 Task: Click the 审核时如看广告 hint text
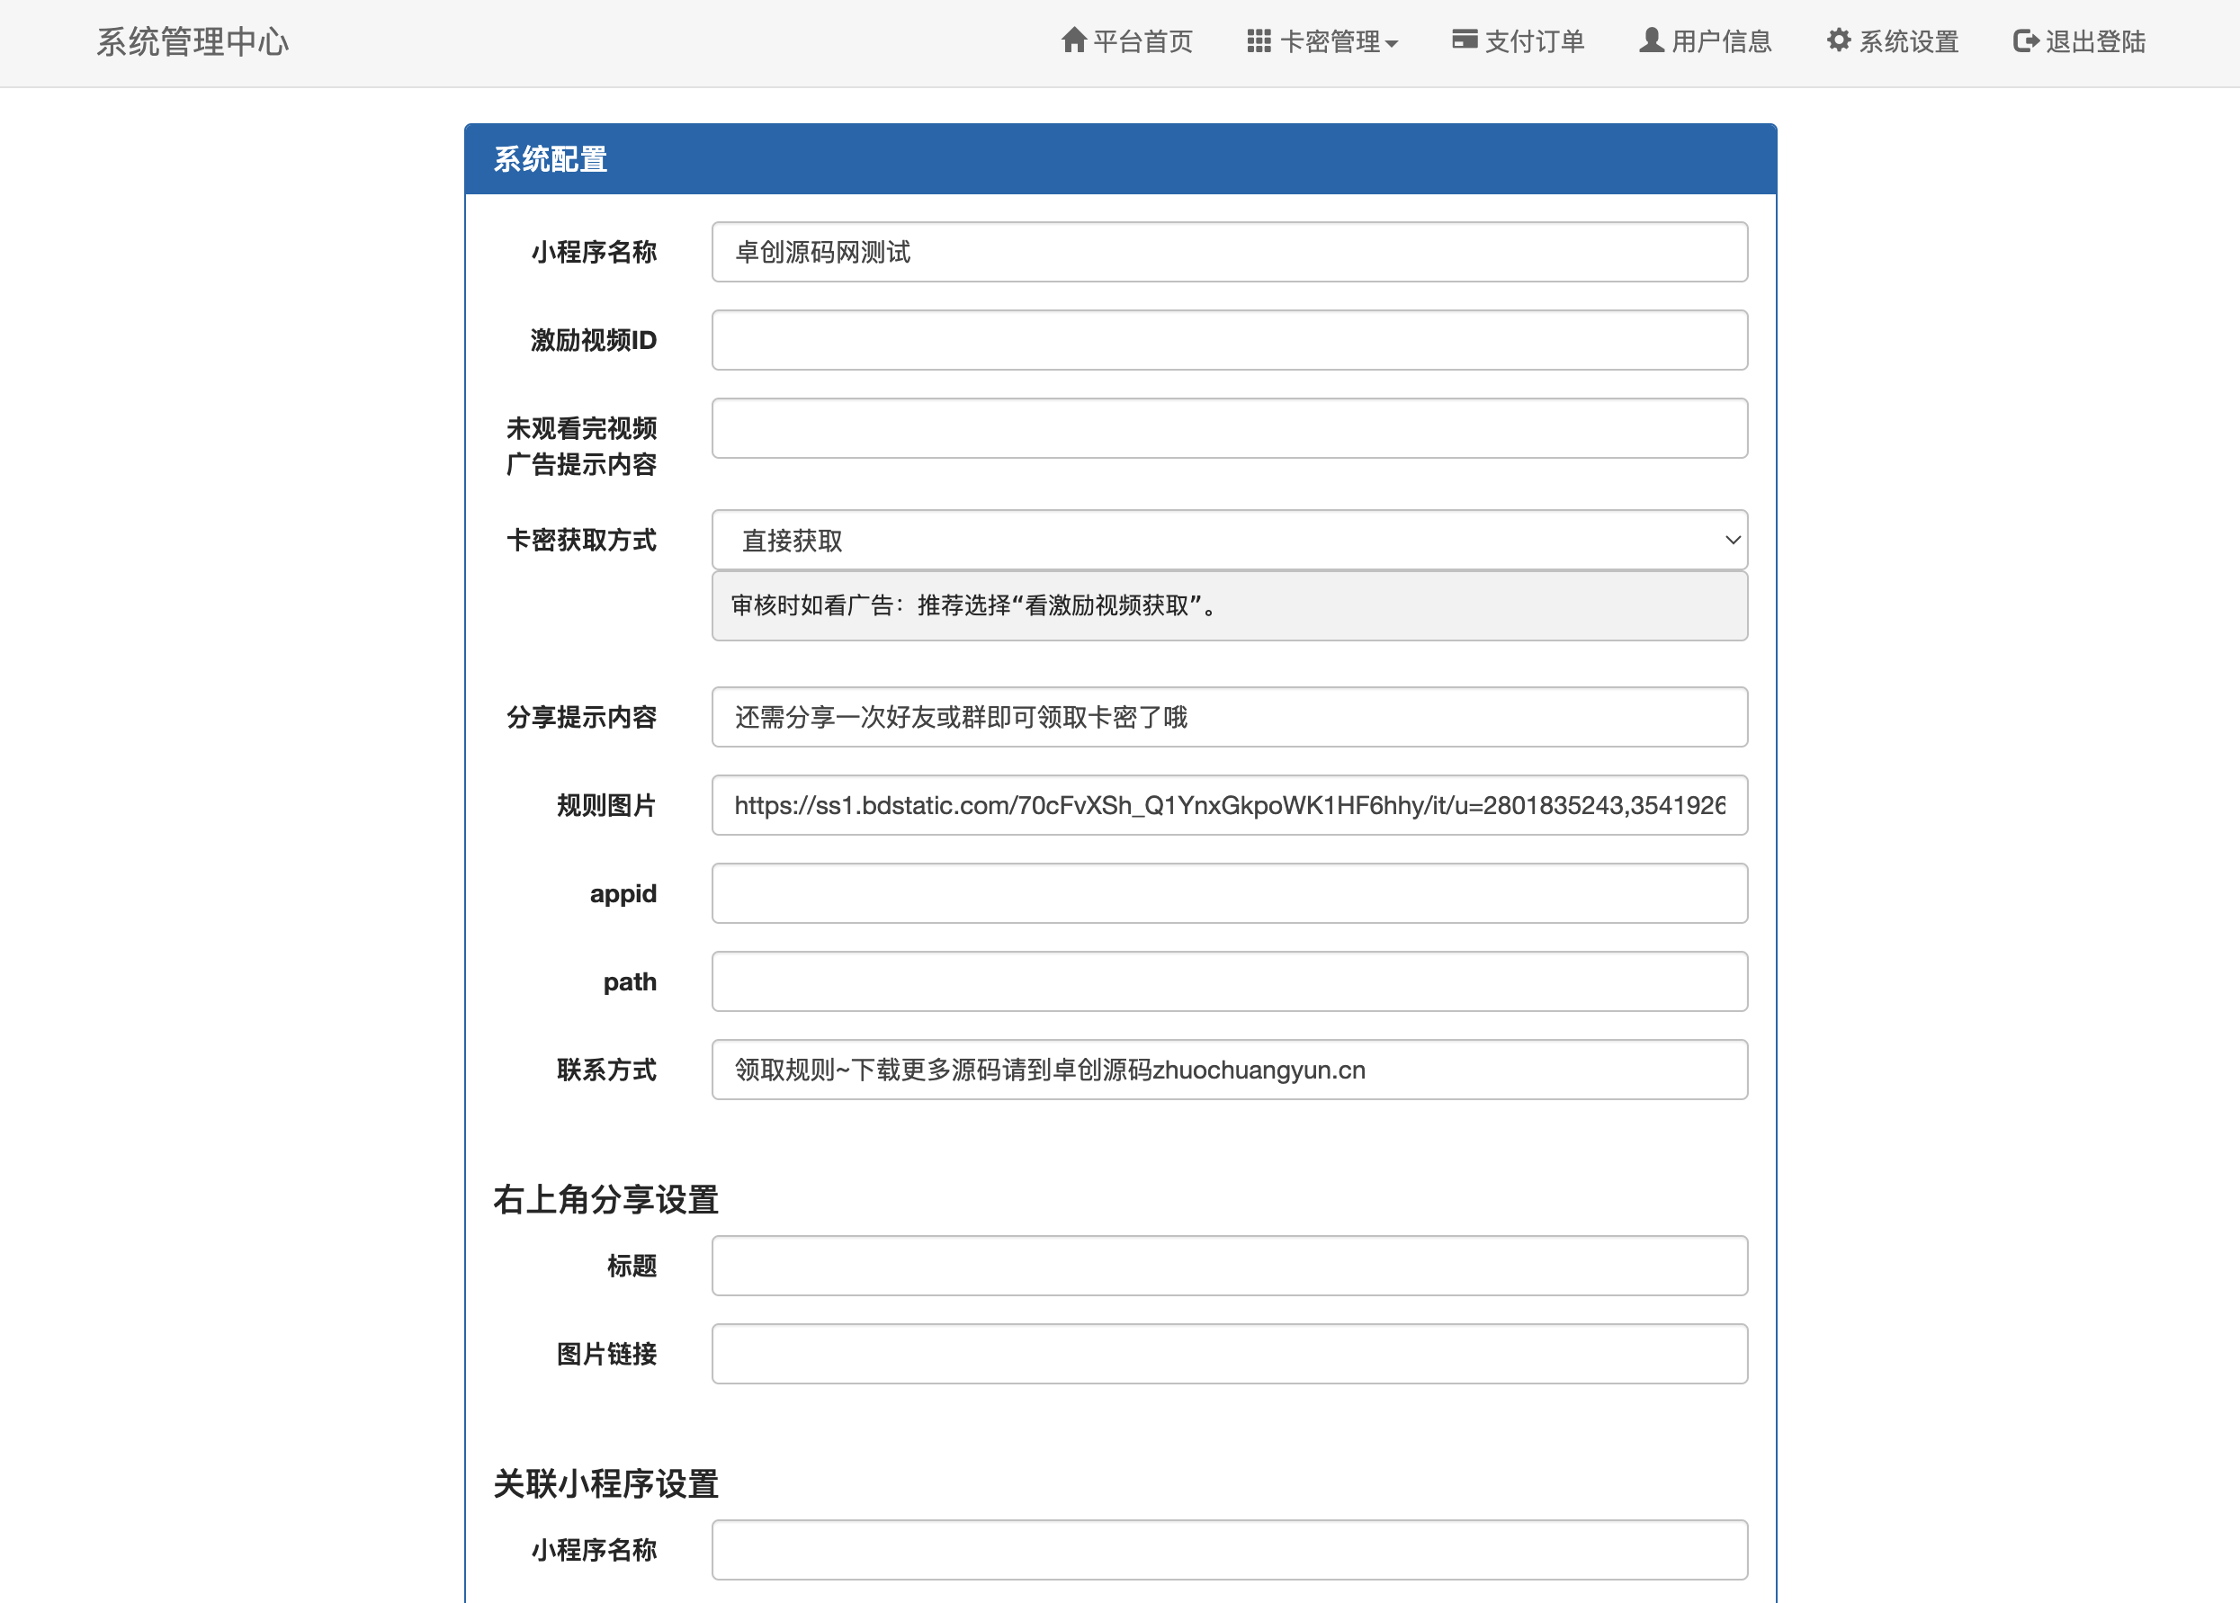click(973, 605)
